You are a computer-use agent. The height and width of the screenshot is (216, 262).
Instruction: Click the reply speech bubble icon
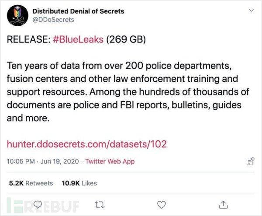(x=38, y=205)
